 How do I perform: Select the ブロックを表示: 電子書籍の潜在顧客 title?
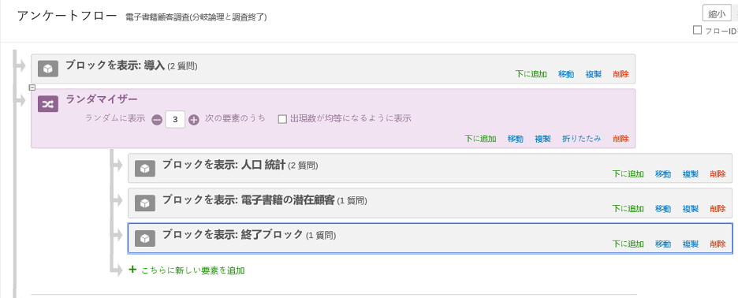248,200
